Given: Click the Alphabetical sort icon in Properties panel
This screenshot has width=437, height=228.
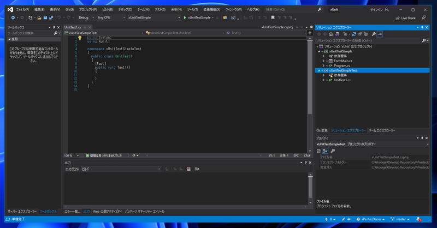Looking at the screenshot, I should pos(325,151).
